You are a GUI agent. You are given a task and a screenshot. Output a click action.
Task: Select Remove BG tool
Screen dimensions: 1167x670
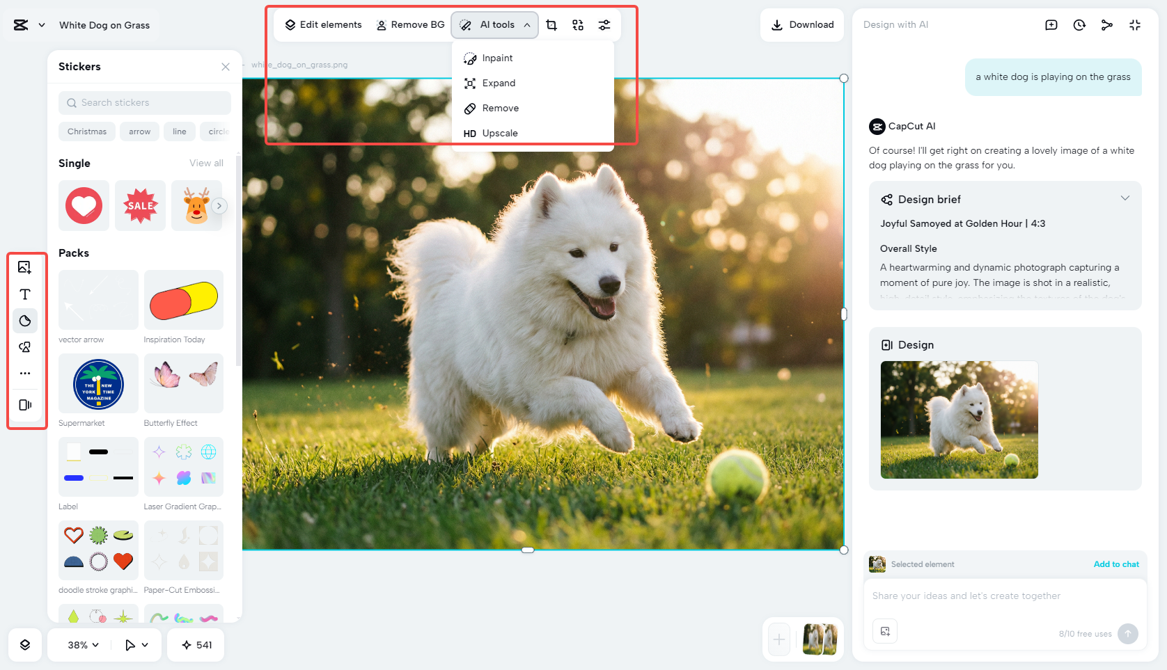coord(410,25)
